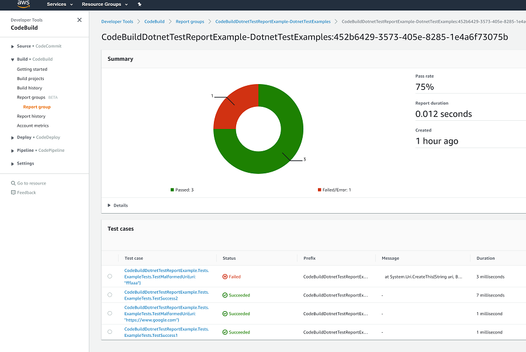Sort by Status column header
The image size is (526, 352).
click(229, 258)
